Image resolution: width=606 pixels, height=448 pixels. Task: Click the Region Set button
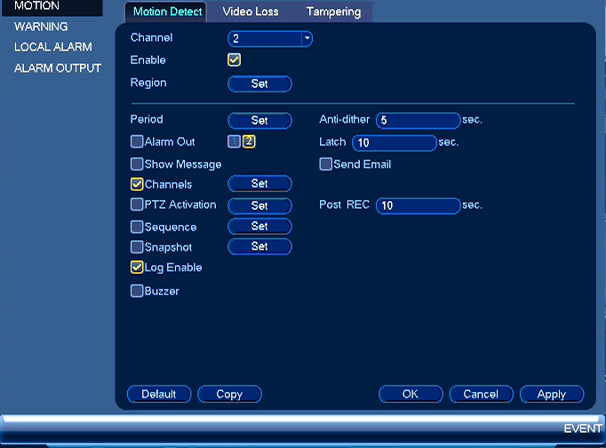tap(259, 84)
